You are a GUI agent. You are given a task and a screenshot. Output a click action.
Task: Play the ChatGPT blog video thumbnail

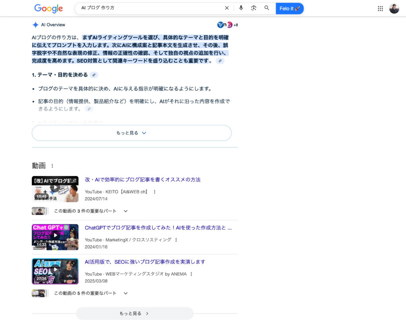[x=55, y=237]
